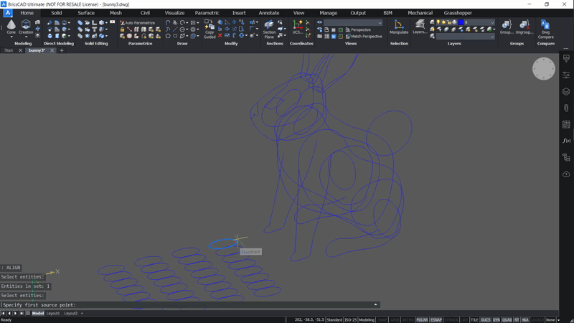
Task: Click the Group entities icon
Action: (x=507, y=27)
